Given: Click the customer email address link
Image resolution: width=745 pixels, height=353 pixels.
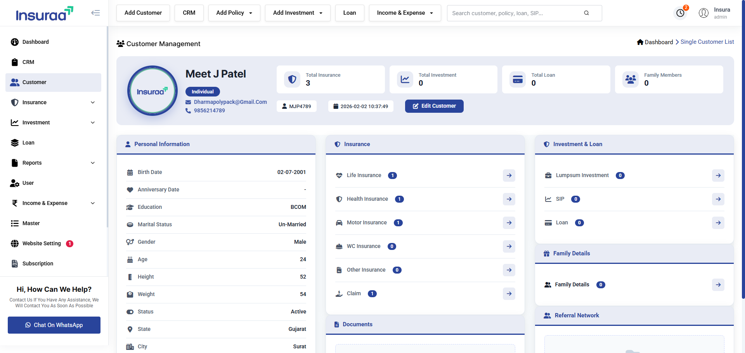Looking at the screenshot, I should (x=230, y=102).
